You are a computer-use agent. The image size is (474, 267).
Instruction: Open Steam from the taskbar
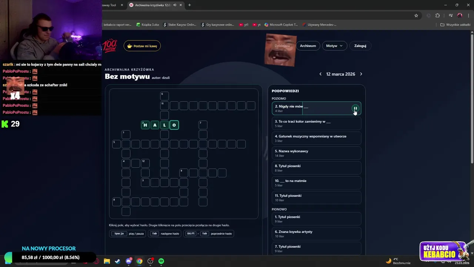[x=117, y=261]
